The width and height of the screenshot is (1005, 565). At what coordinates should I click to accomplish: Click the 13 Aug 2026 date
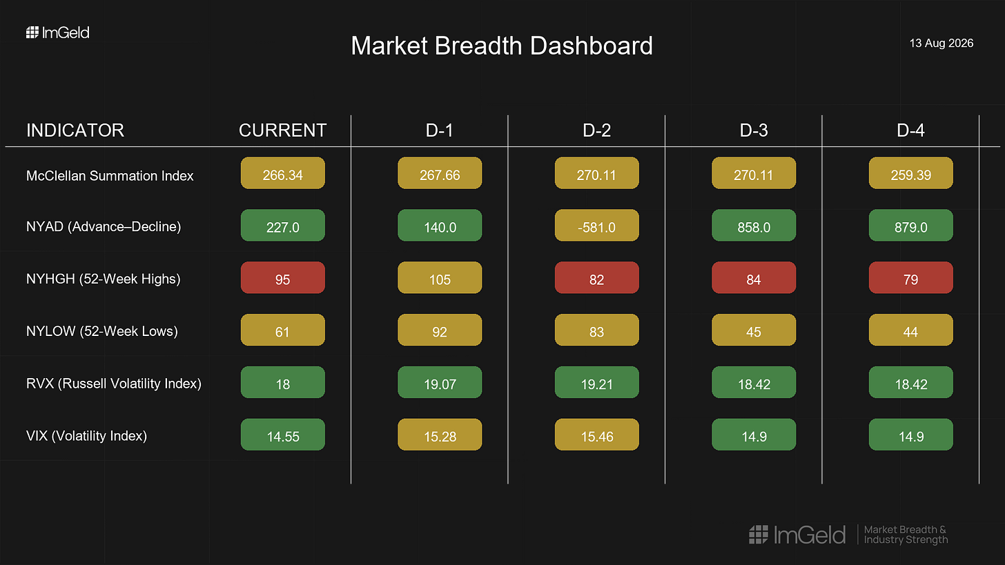click(941, 43)
